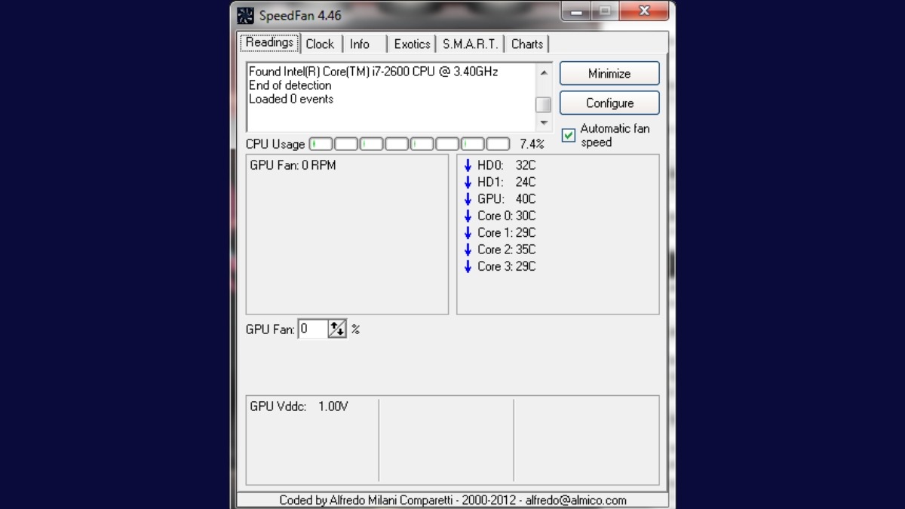Viewport: 905px width, 509px height.
Task: Click the Minimize button in the panel
Action: (609, 73)
